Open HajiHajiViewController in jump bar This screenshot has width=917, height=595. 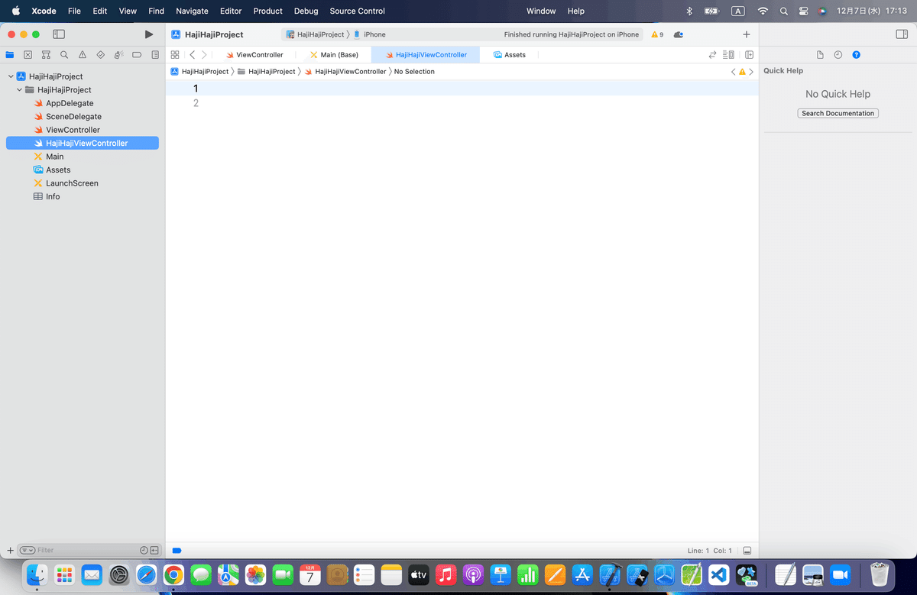tap(345, 71)
